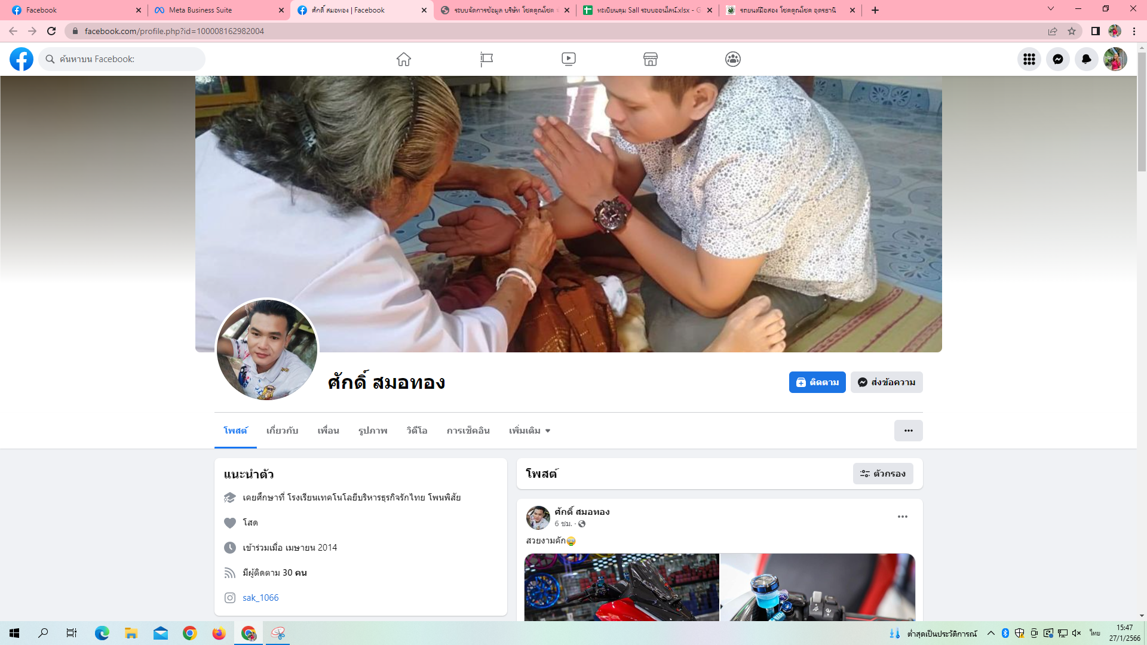This screenshot has width=1147, height=645.
Task: Toggle Chrome side panel icon
Action: coord(1096,31)
